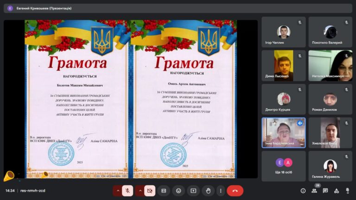Viewport: 356px width, 200px height.
Task: Click muted mic icon on Дима Лысенко tile
Action: point(300,56)
